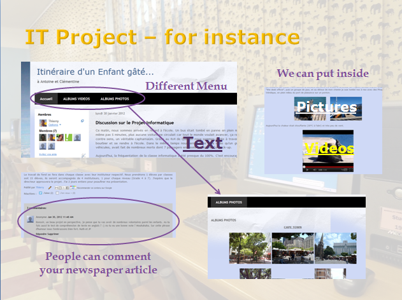The image size is (402, 300).
Task: Open the middle Cape Town market photo
Action: (x=293, y=249)
